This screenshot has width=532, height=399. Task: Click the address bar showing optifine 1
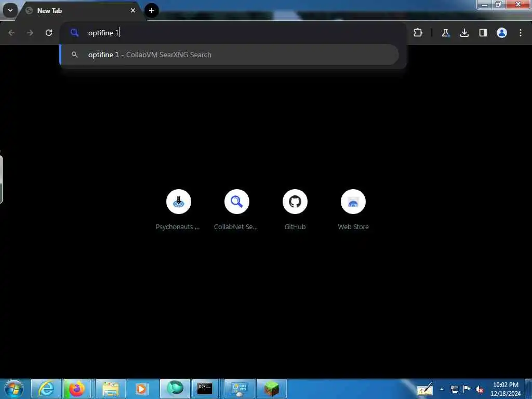point(234,33)
